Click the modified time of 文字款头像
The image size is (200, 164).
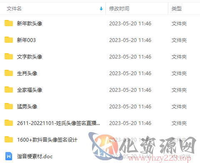click(130, 57)
